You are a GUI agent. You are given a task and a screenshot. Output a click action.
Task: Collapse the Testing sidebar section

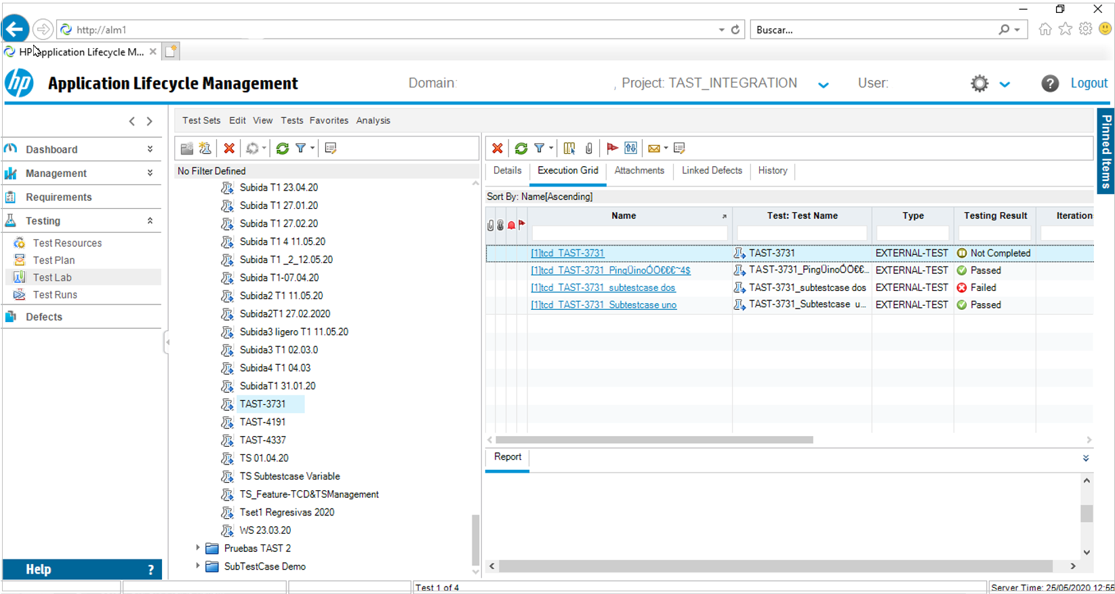point(150,221)
